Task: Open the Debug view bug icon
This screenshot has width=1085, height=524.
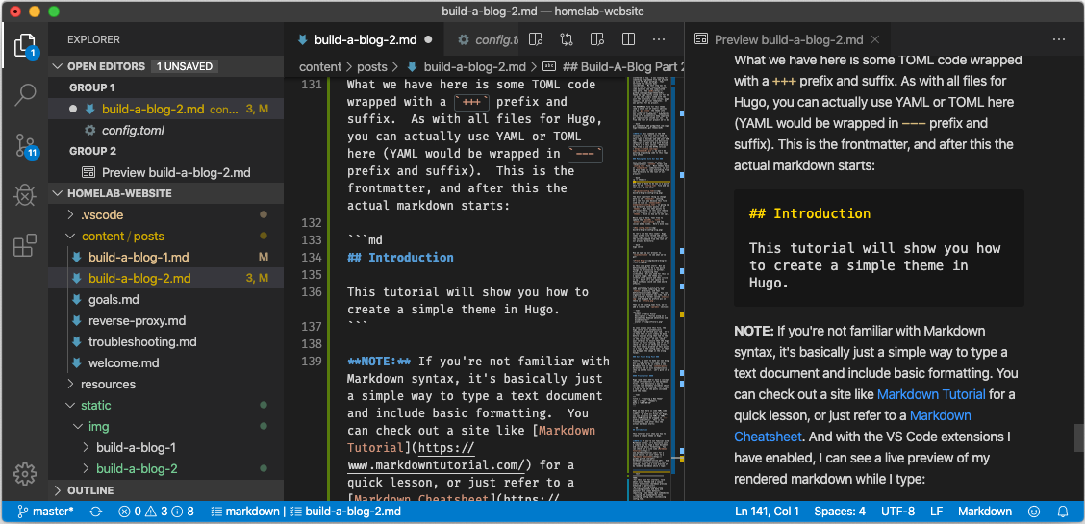Action: [x=25, y=195]
